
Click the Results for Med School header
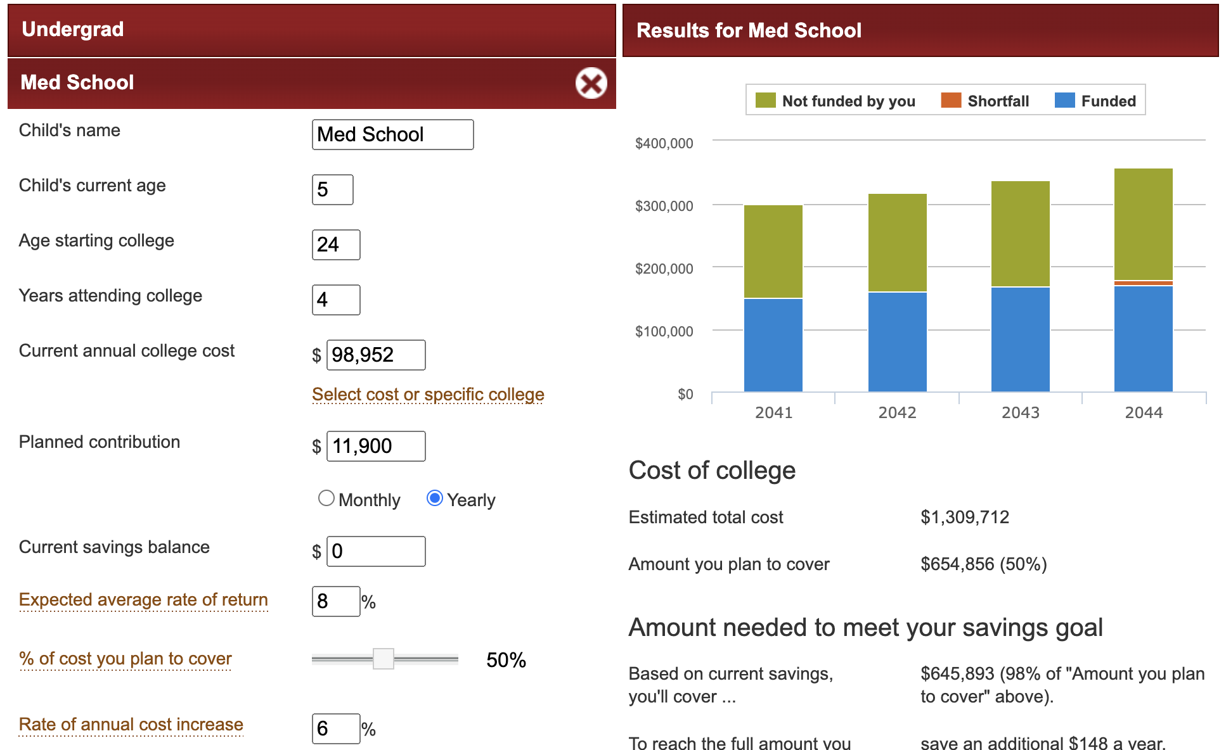920,30
